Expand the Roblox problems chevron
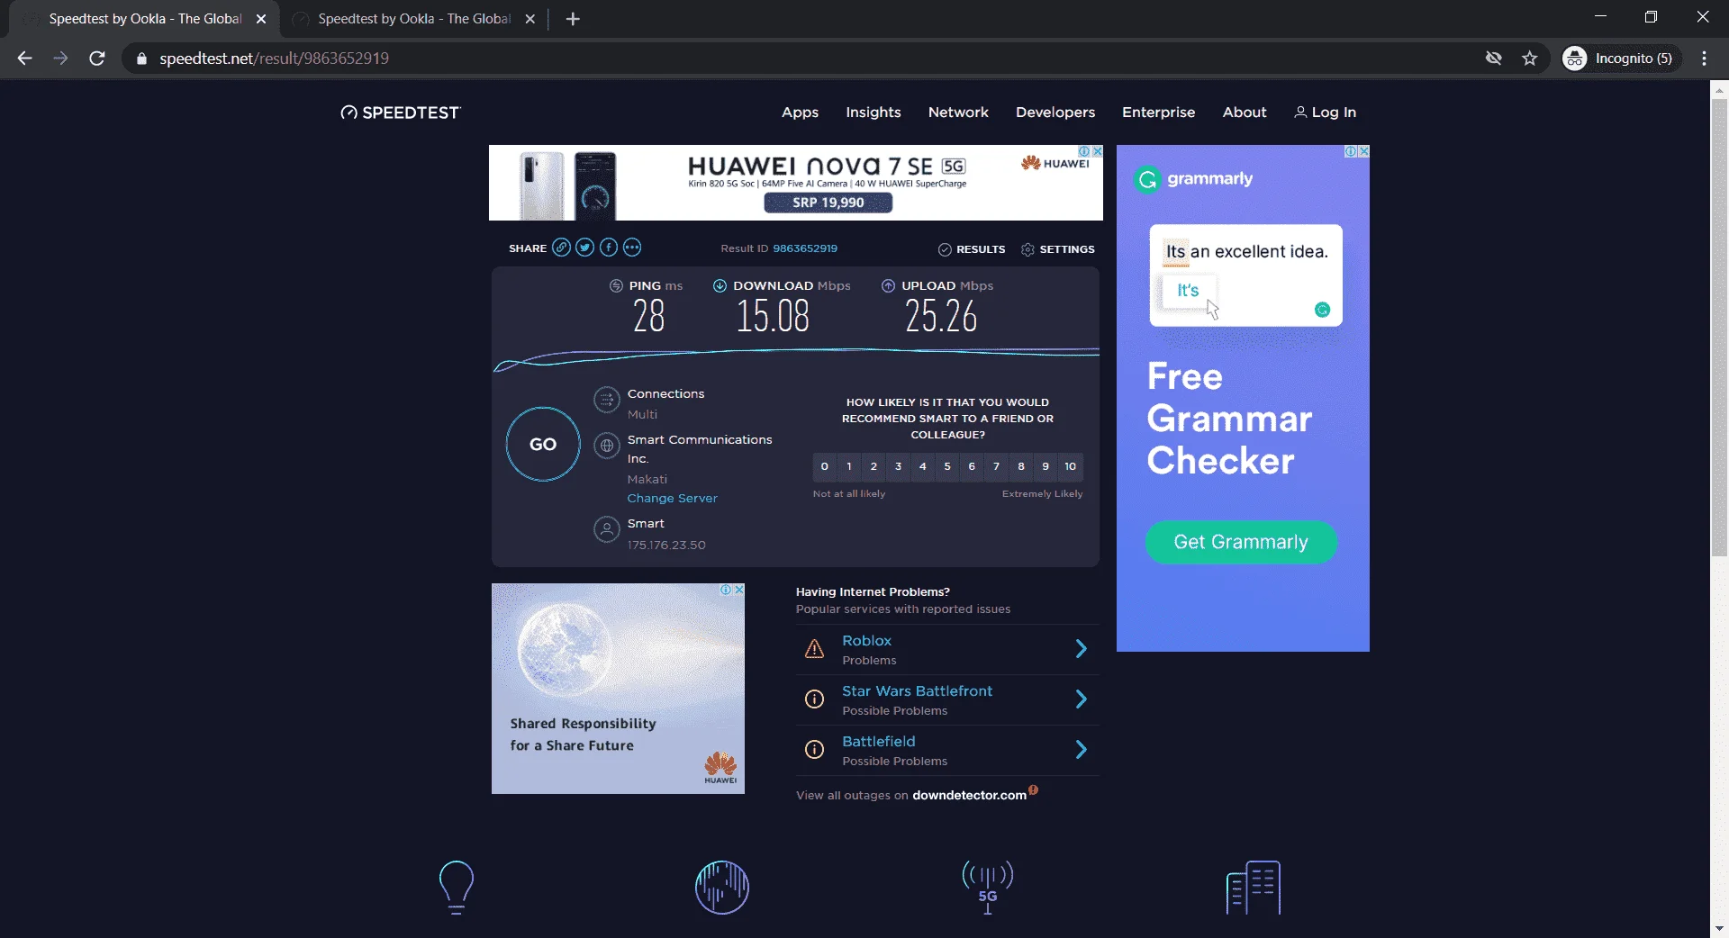Viewport: 1729px width, 938px height. pos(1082,649)
